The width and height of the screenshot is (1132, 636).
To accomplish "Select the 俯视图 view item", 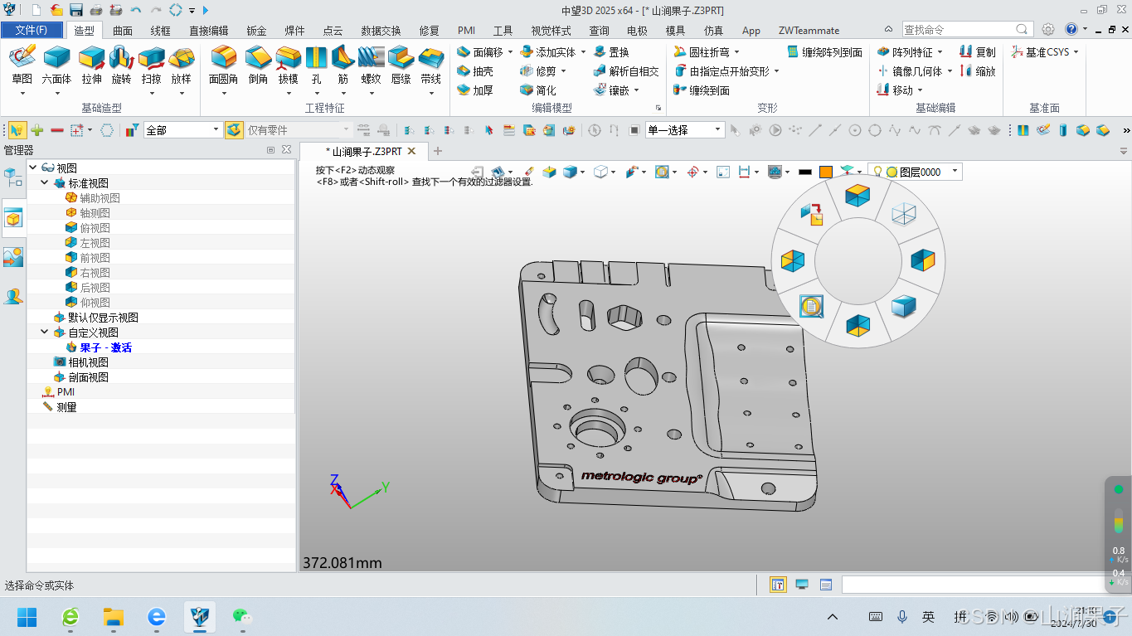I will 95,228.
